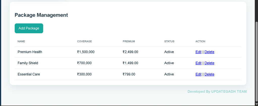Delete the Premium Health package
Image resolution: width=258 pixels, height=106 pixels.
[x=209, y=52]
